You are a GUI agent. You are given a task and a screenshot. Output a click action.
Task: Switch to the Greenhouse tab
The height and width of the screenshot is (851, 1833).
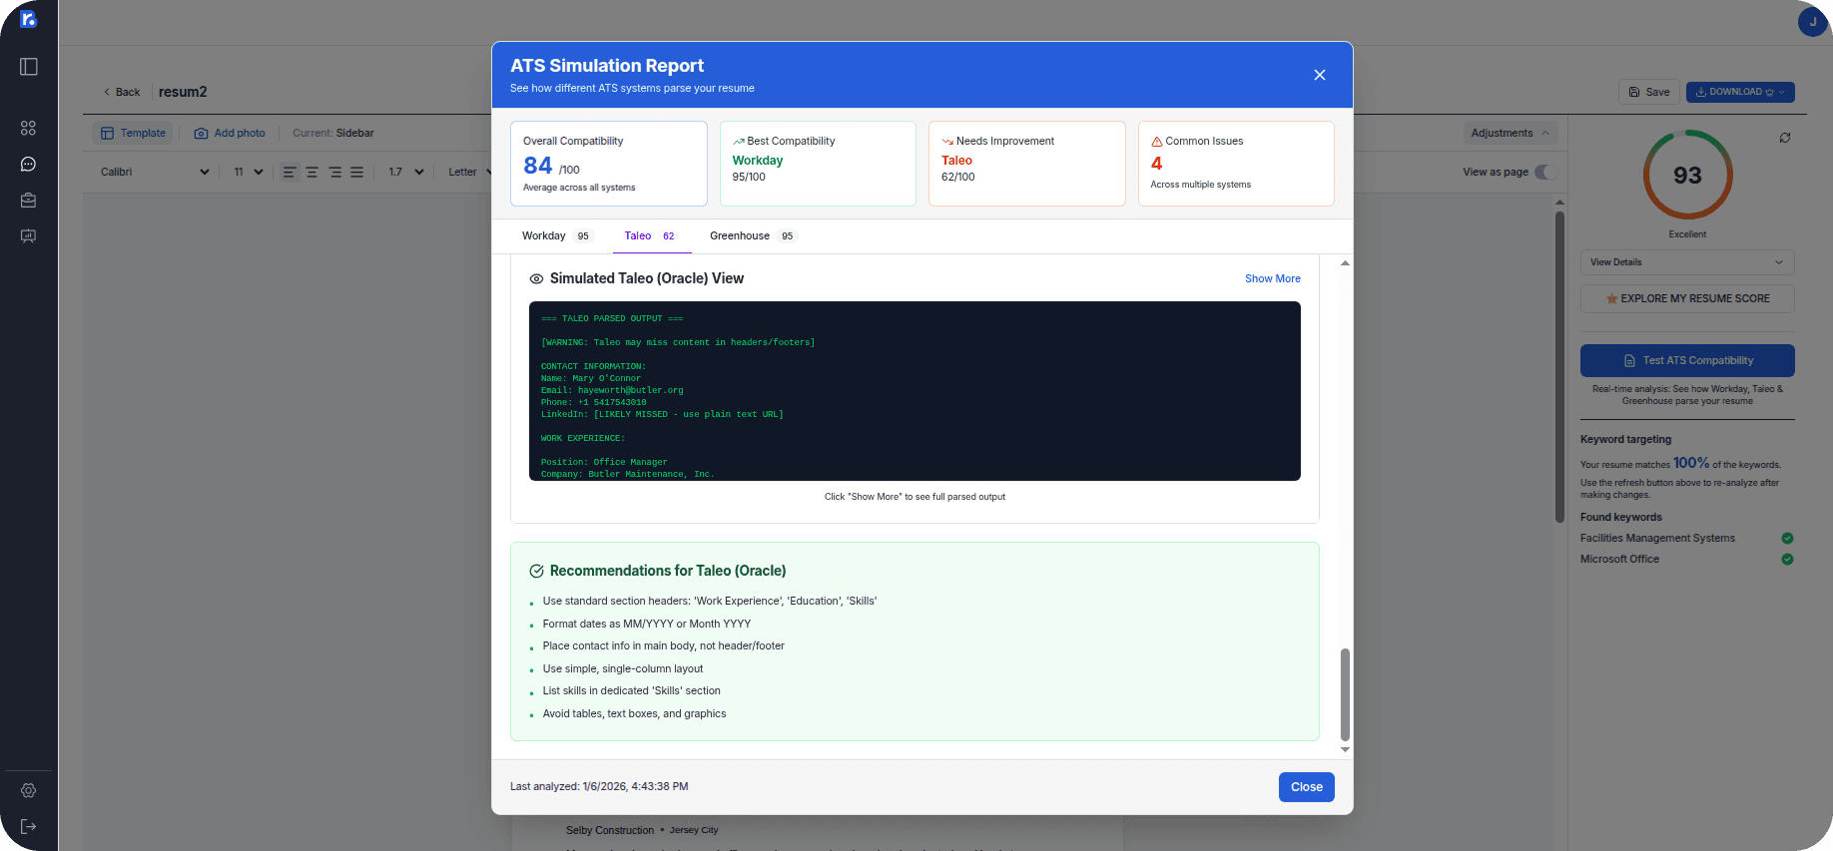point(752,236)
